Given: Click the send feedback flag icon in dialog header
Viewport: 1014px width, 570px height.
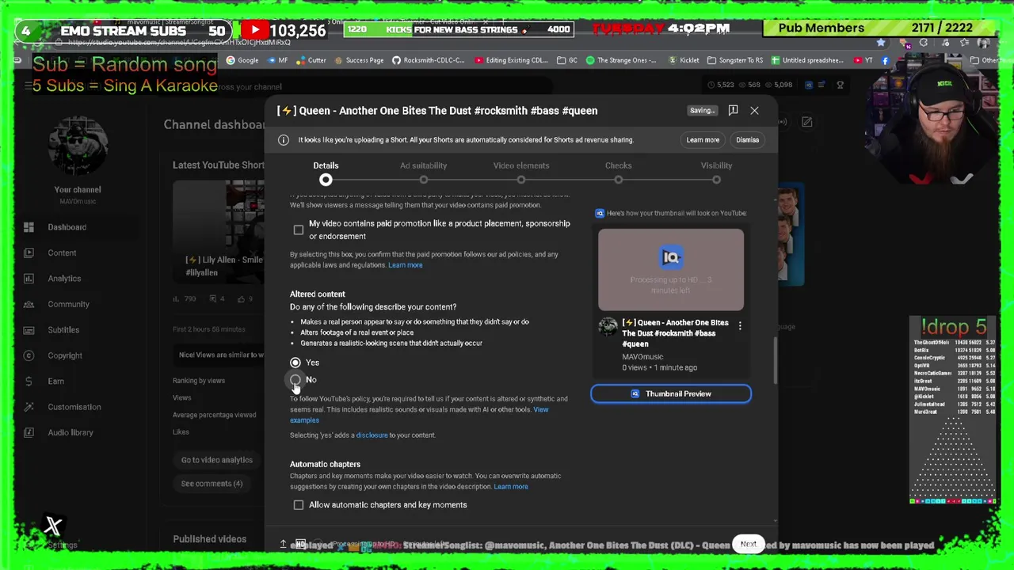Looking at the screenshot, I should tap(733, 110).
